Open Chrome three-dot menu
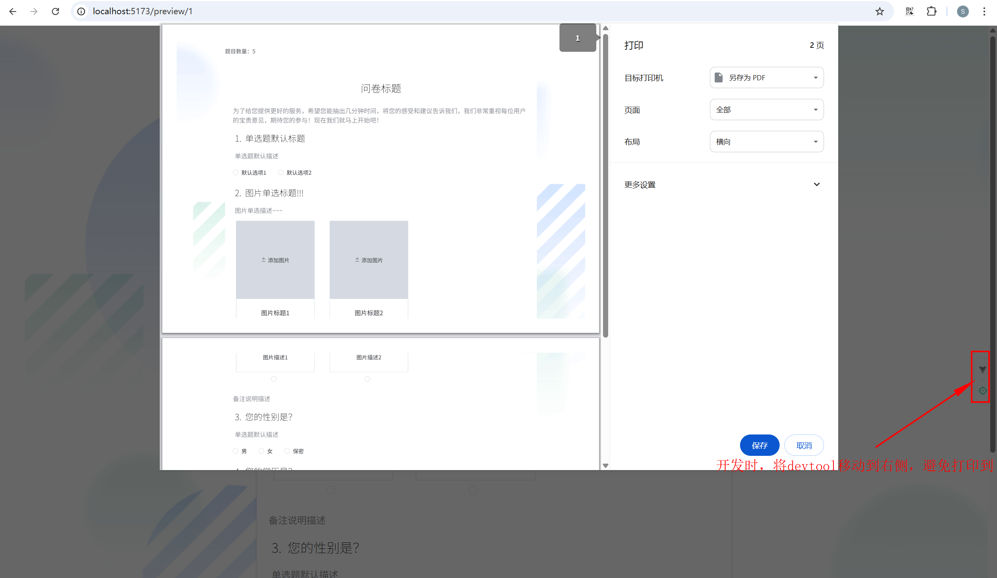The width and height of the screenshot is (997, 578). click(984, 11)
